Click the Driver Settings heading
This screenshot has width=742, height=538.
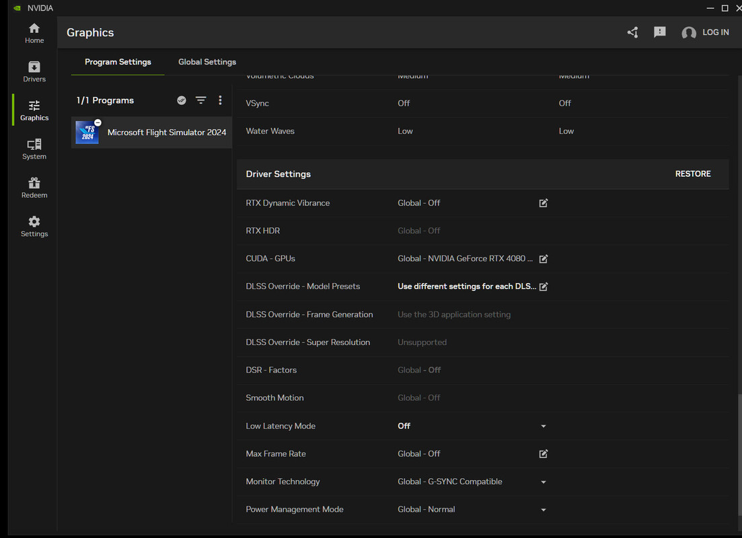(x=279, y=174)
